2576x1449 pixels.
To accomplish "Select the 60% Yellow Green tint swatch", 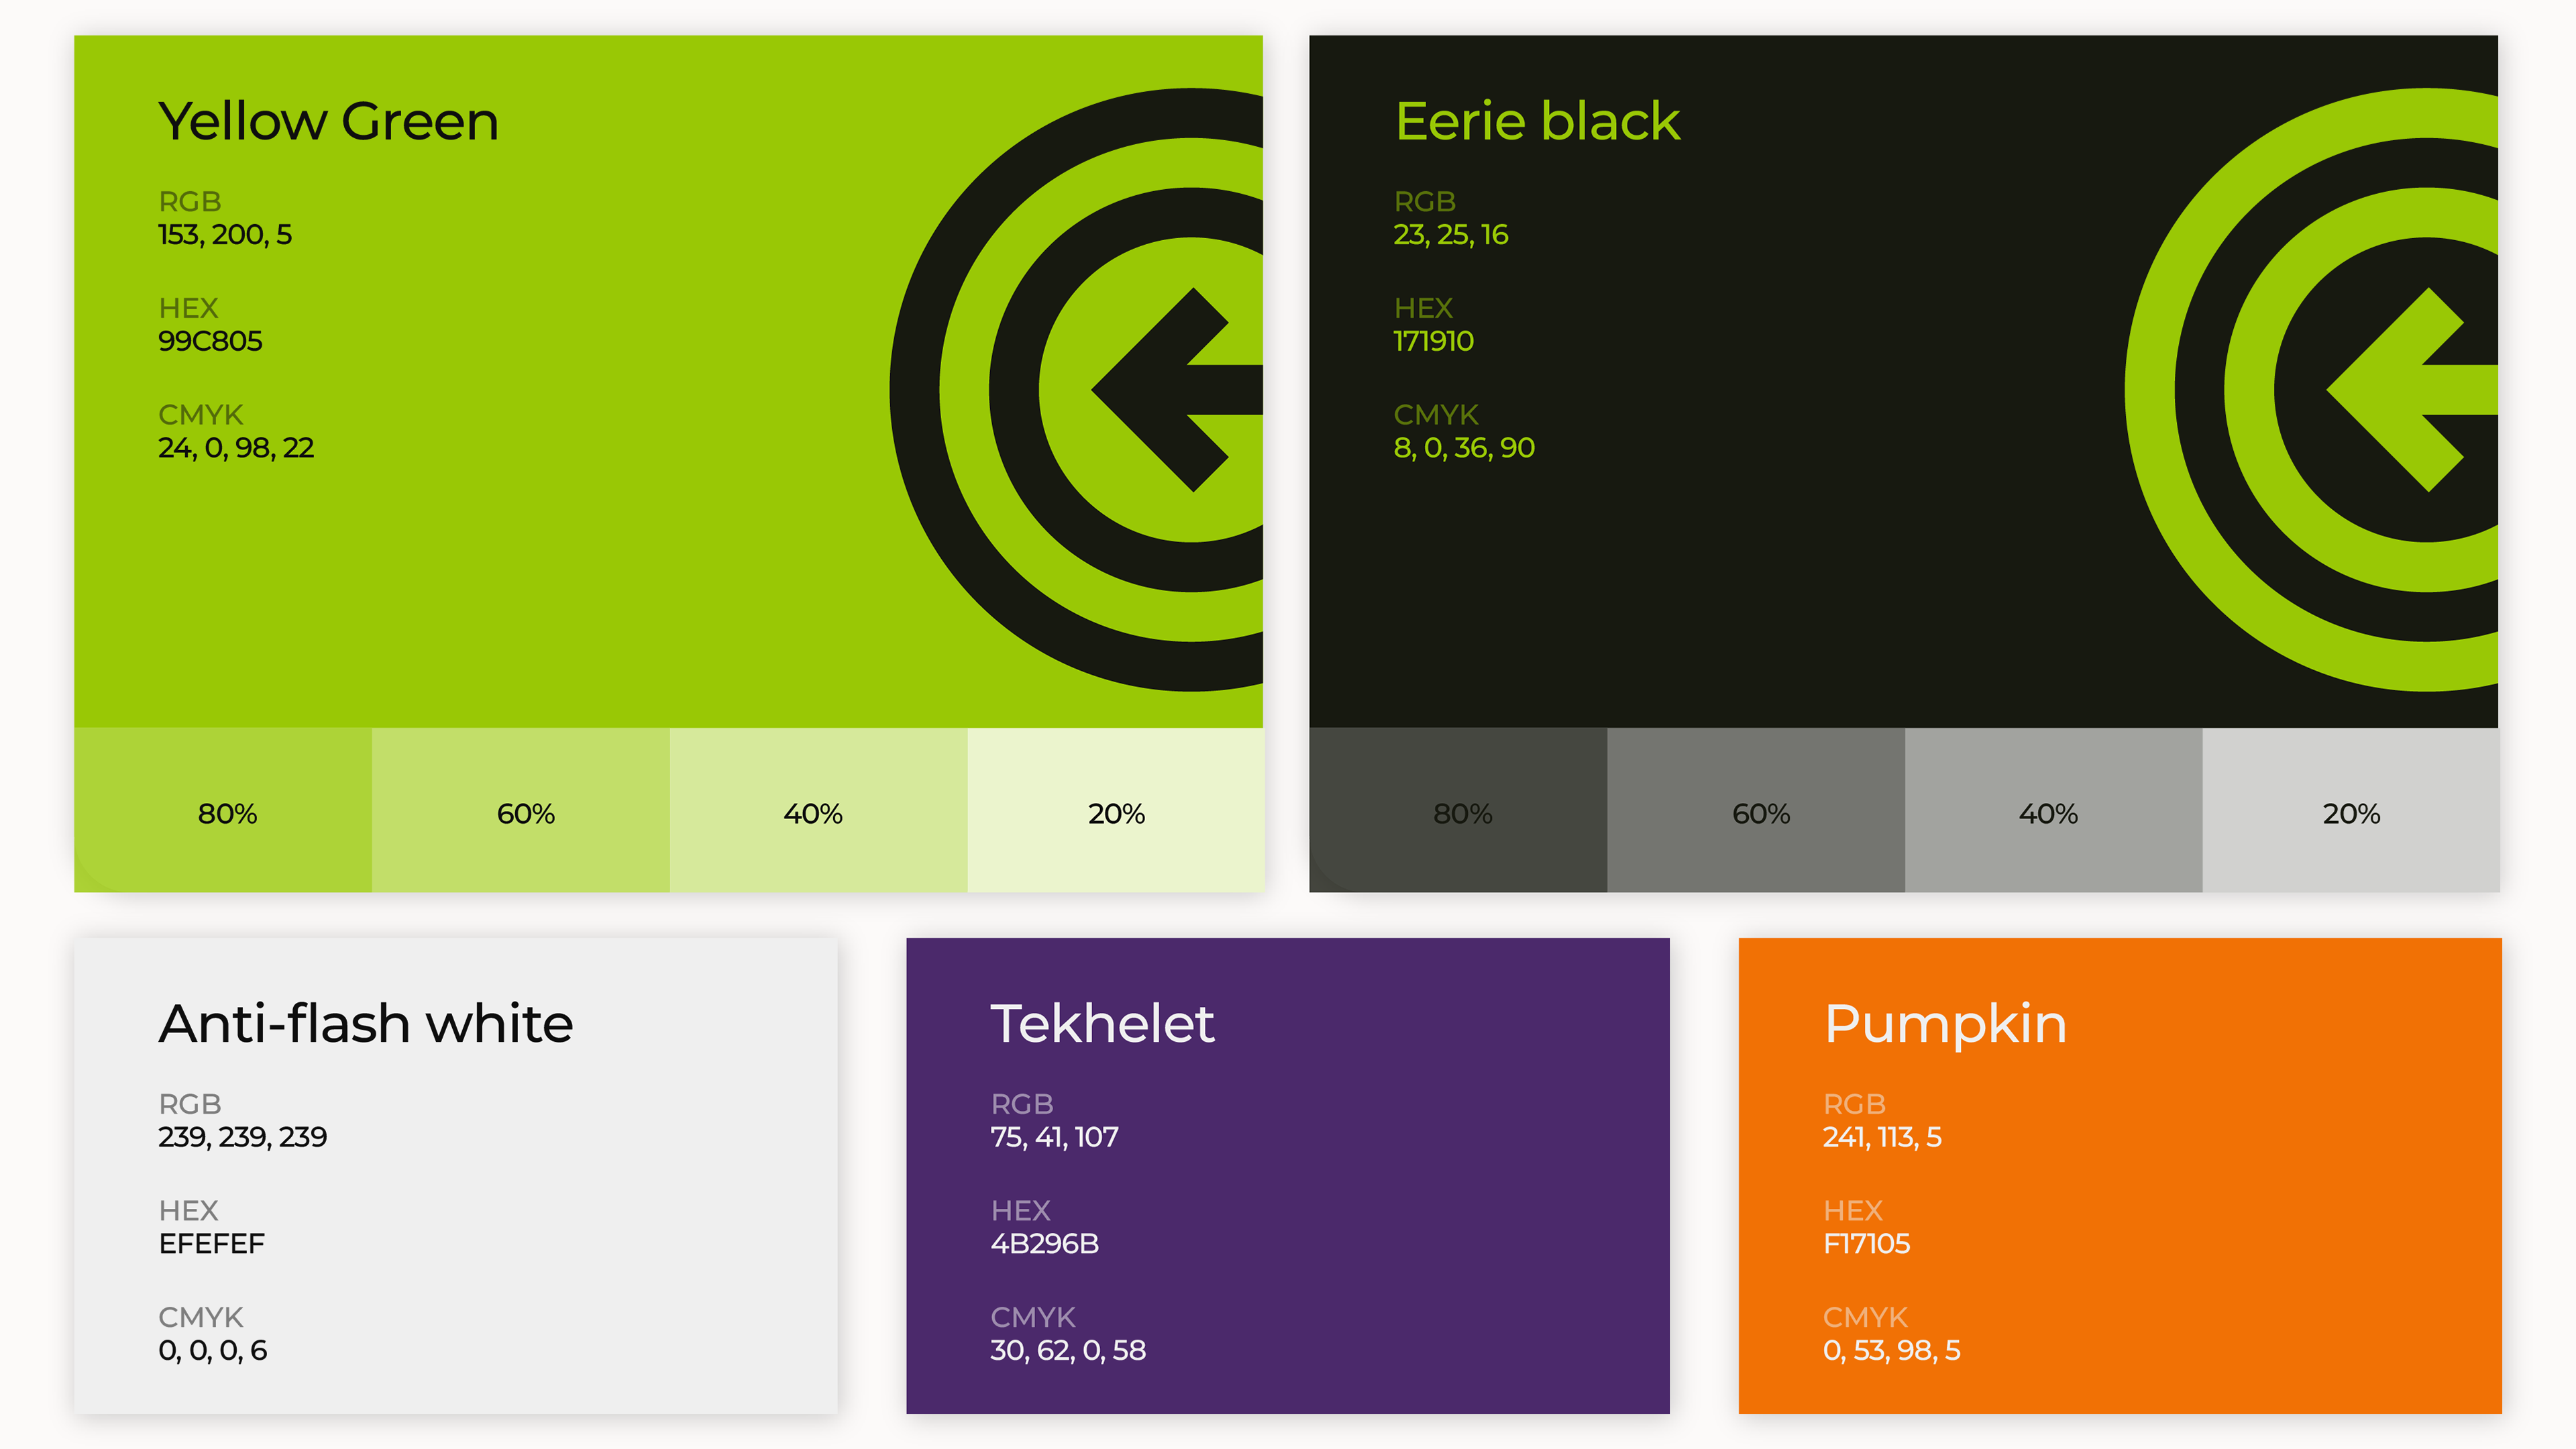I will [x=521, y=810].
